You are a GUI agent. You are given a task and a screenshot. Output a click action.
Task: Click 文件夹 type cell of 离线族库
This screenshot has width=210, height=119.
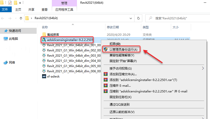tap(147, 35)
